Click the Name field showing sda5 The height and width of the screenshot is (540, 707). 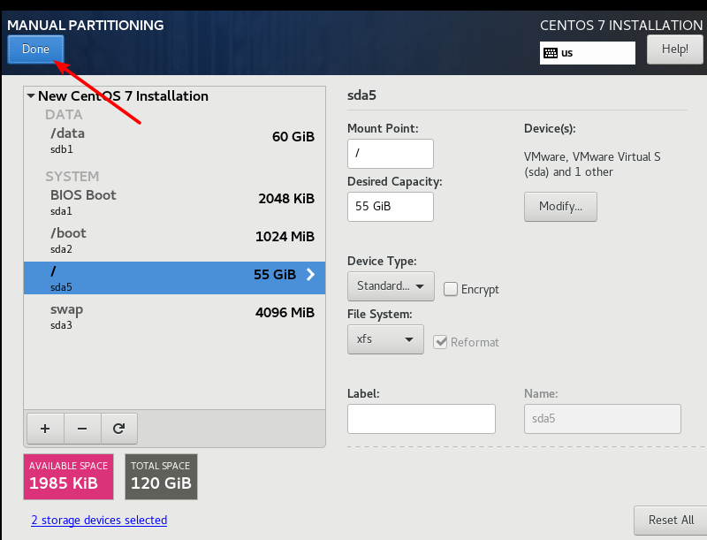click(603, 419)
